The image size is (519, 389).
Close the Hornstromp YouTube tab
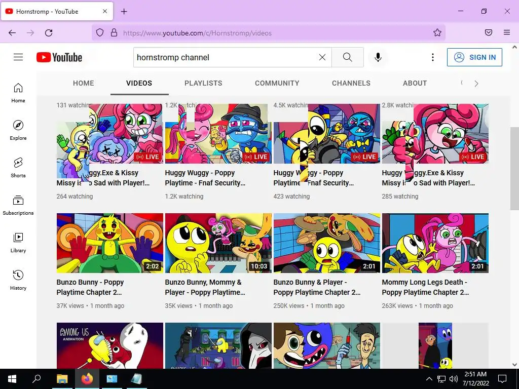105,11
